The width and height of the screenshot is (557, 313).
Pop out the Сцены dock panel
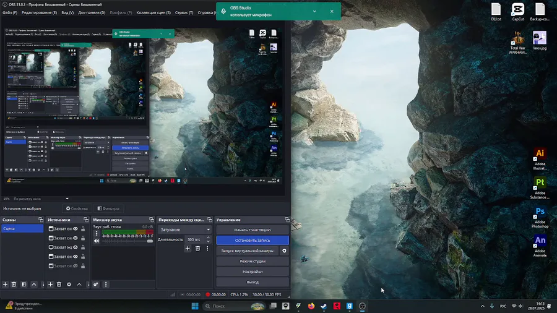click(x=40, y=220)
